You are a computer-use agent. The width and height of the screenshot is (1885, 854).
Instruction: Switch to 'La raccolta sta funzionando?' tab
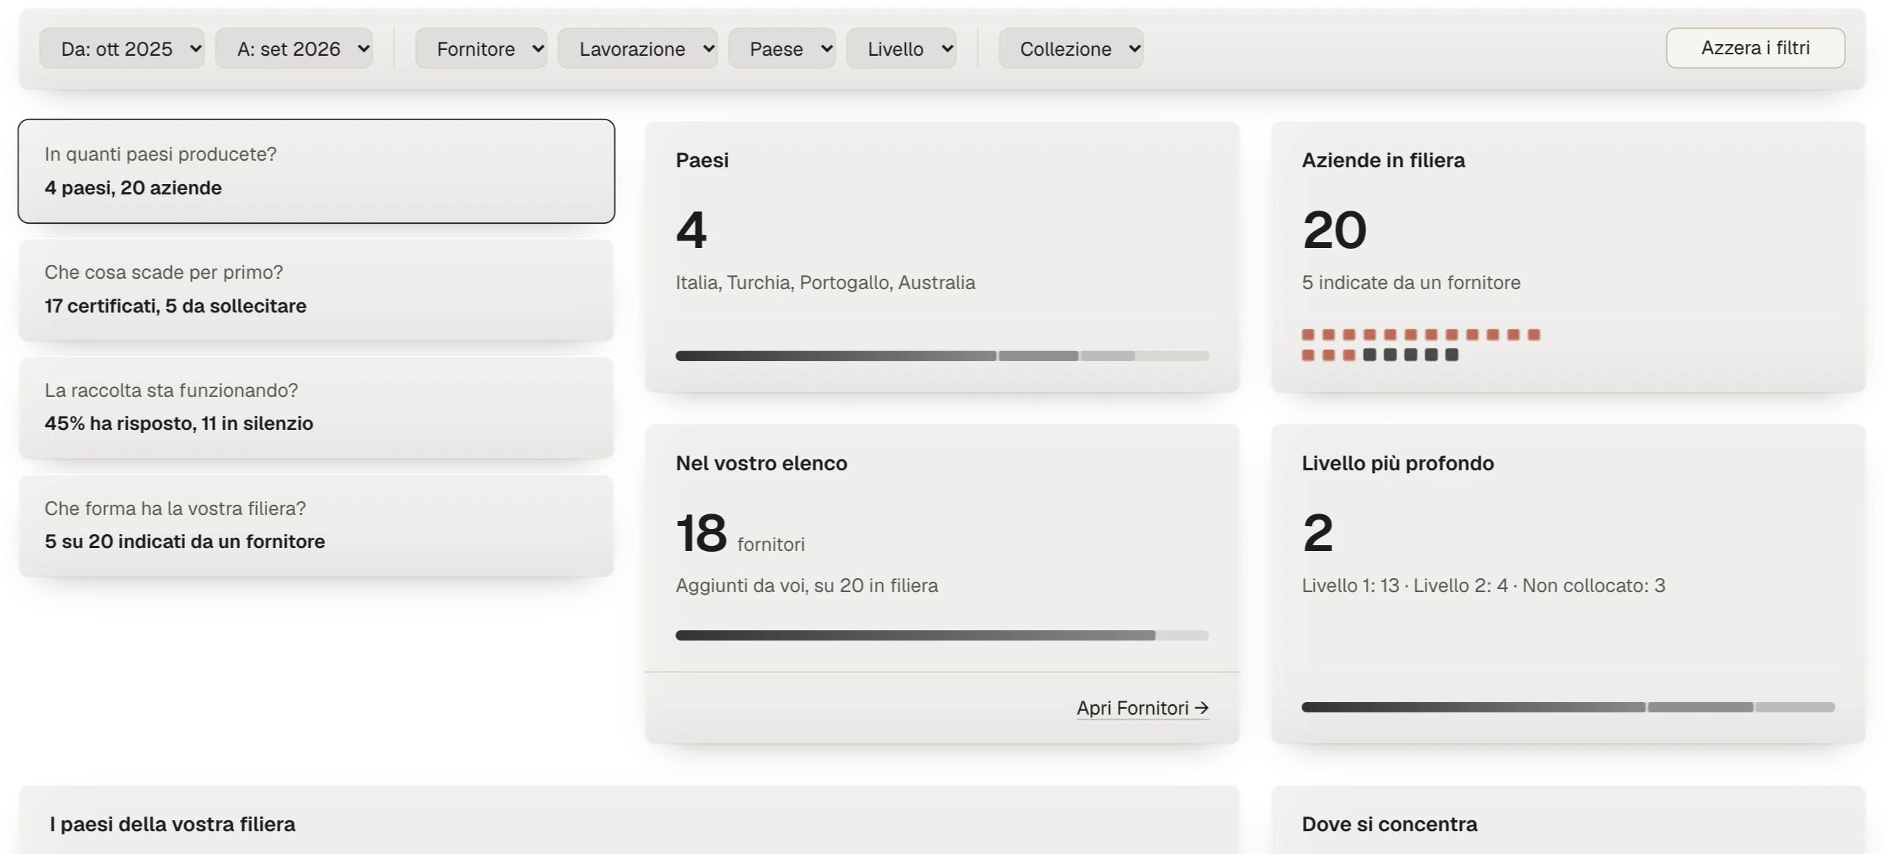point(316,407)
